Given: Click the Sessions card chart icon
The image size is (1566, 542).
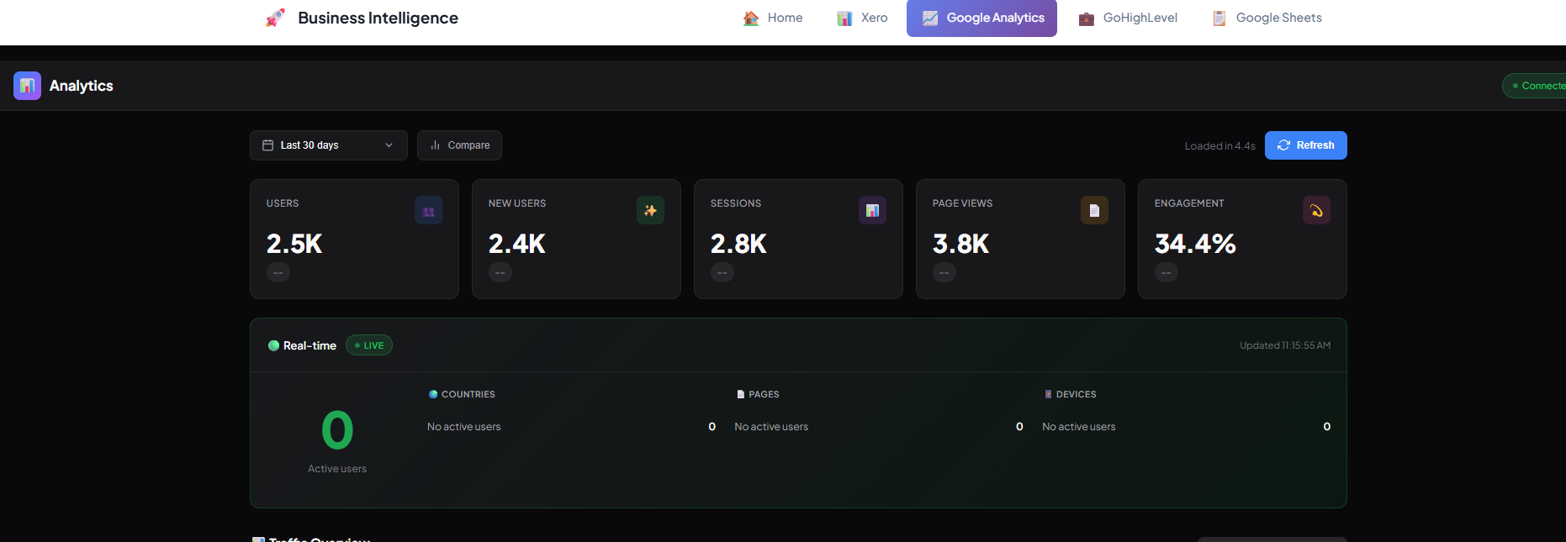Looking at the screenshot, I should (872, 211).
